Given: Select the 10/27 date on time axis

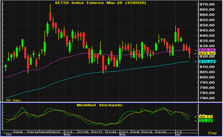Looking at the screenshot, I should (x=55, y=132).
